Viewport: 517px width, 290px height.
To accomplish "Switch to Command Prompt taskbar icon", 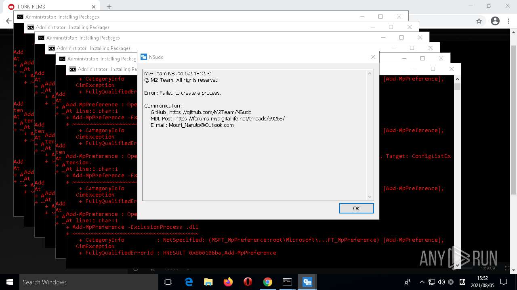I will pyautogui.click(x=287, y=282).
